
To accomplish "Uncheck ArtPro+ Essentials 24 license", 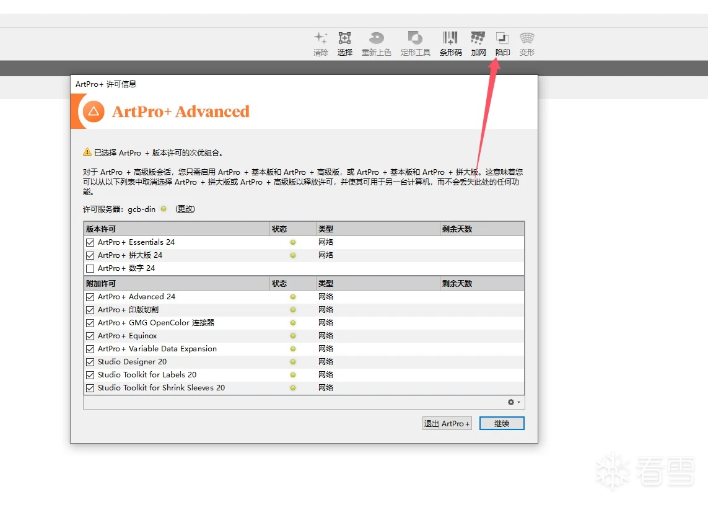I will pos(90,242).
